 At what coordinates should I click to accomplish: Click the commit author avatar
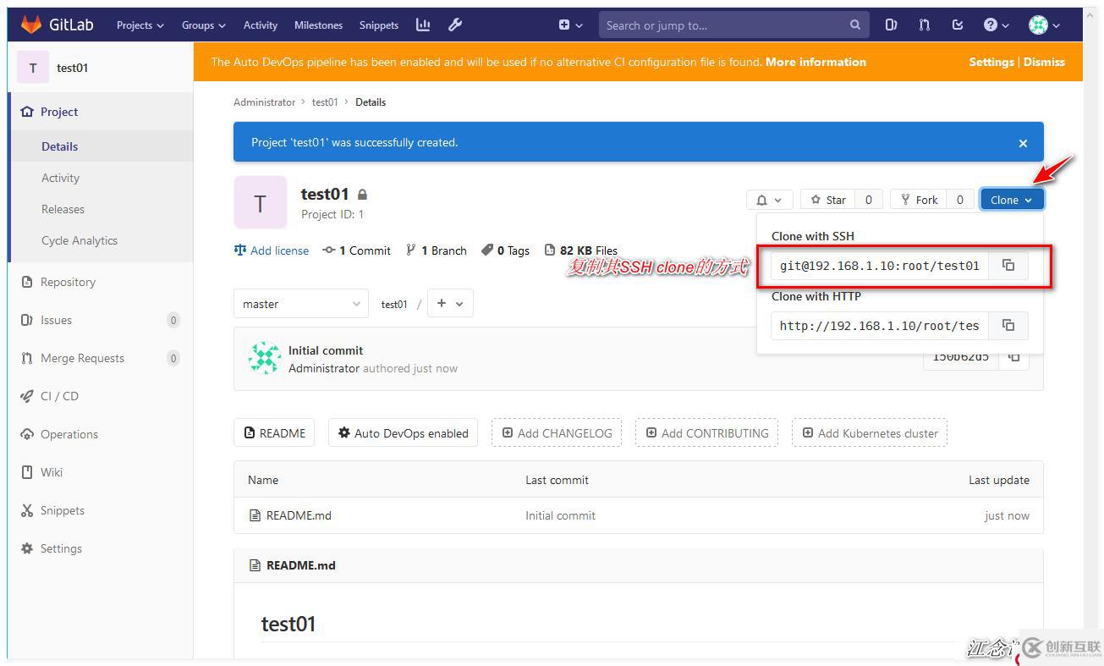(264, 359)
